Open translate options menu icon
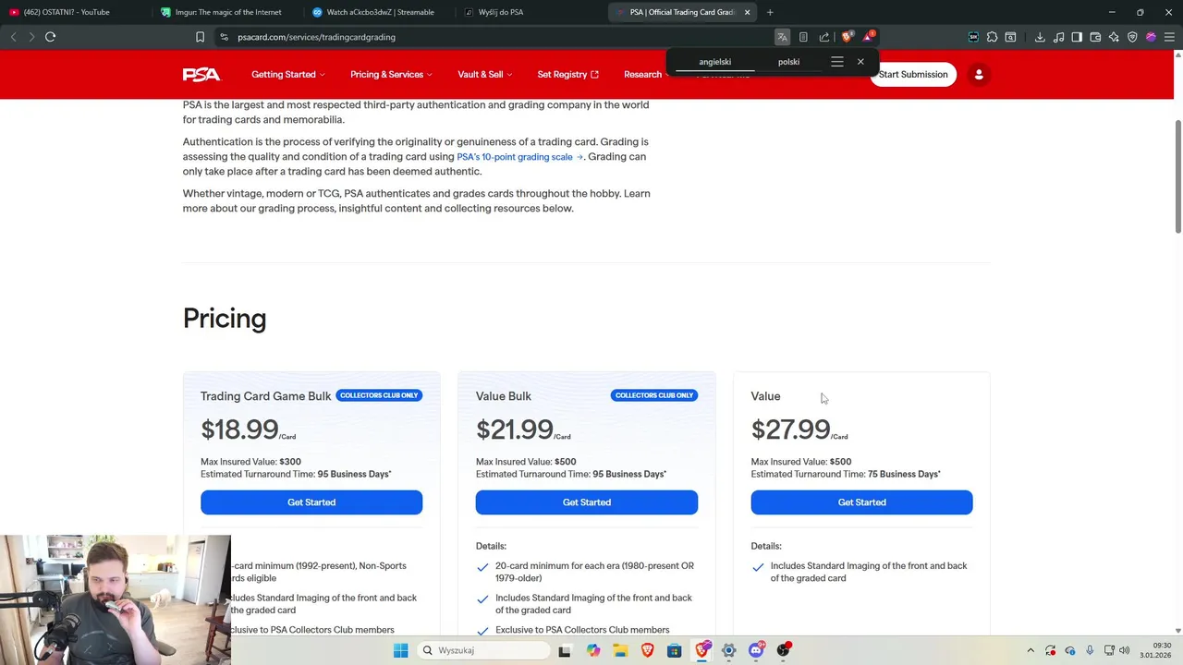This screenshot has height=665, width=1183. [837, 62]
